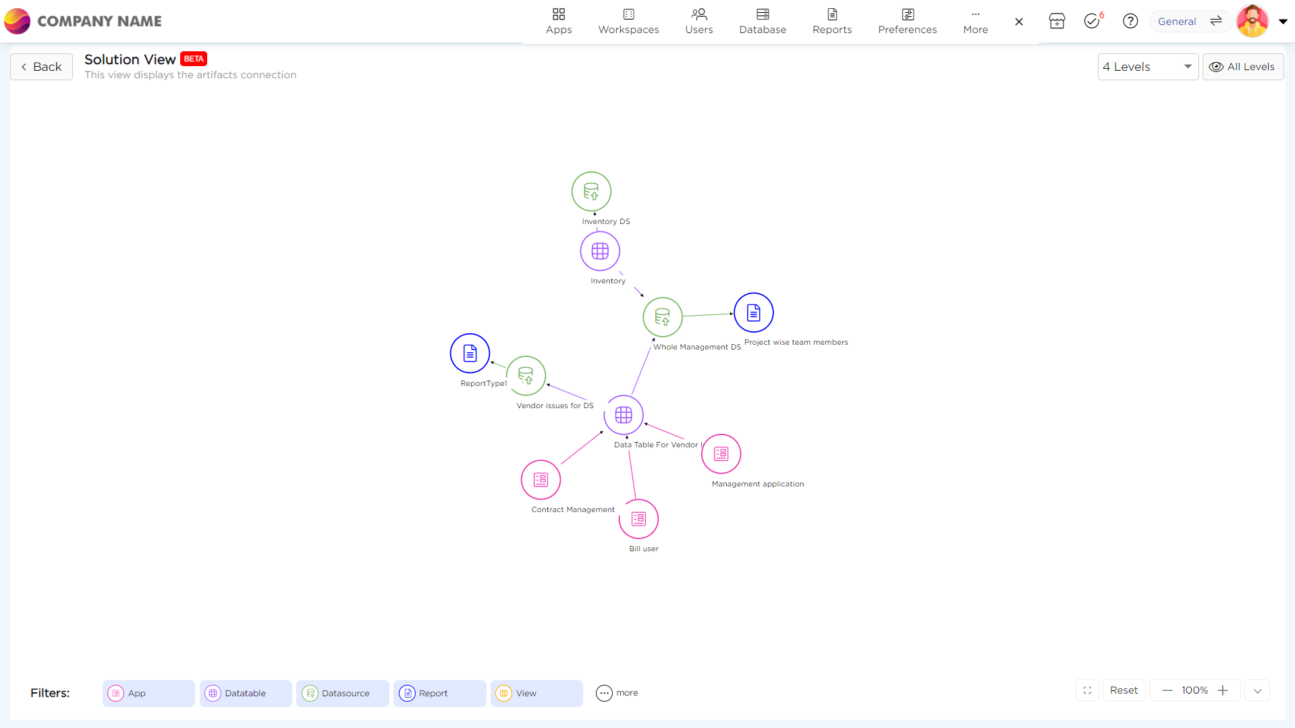
Task: Open the 4 Levels dropdown
Action: click(1147, 67)
